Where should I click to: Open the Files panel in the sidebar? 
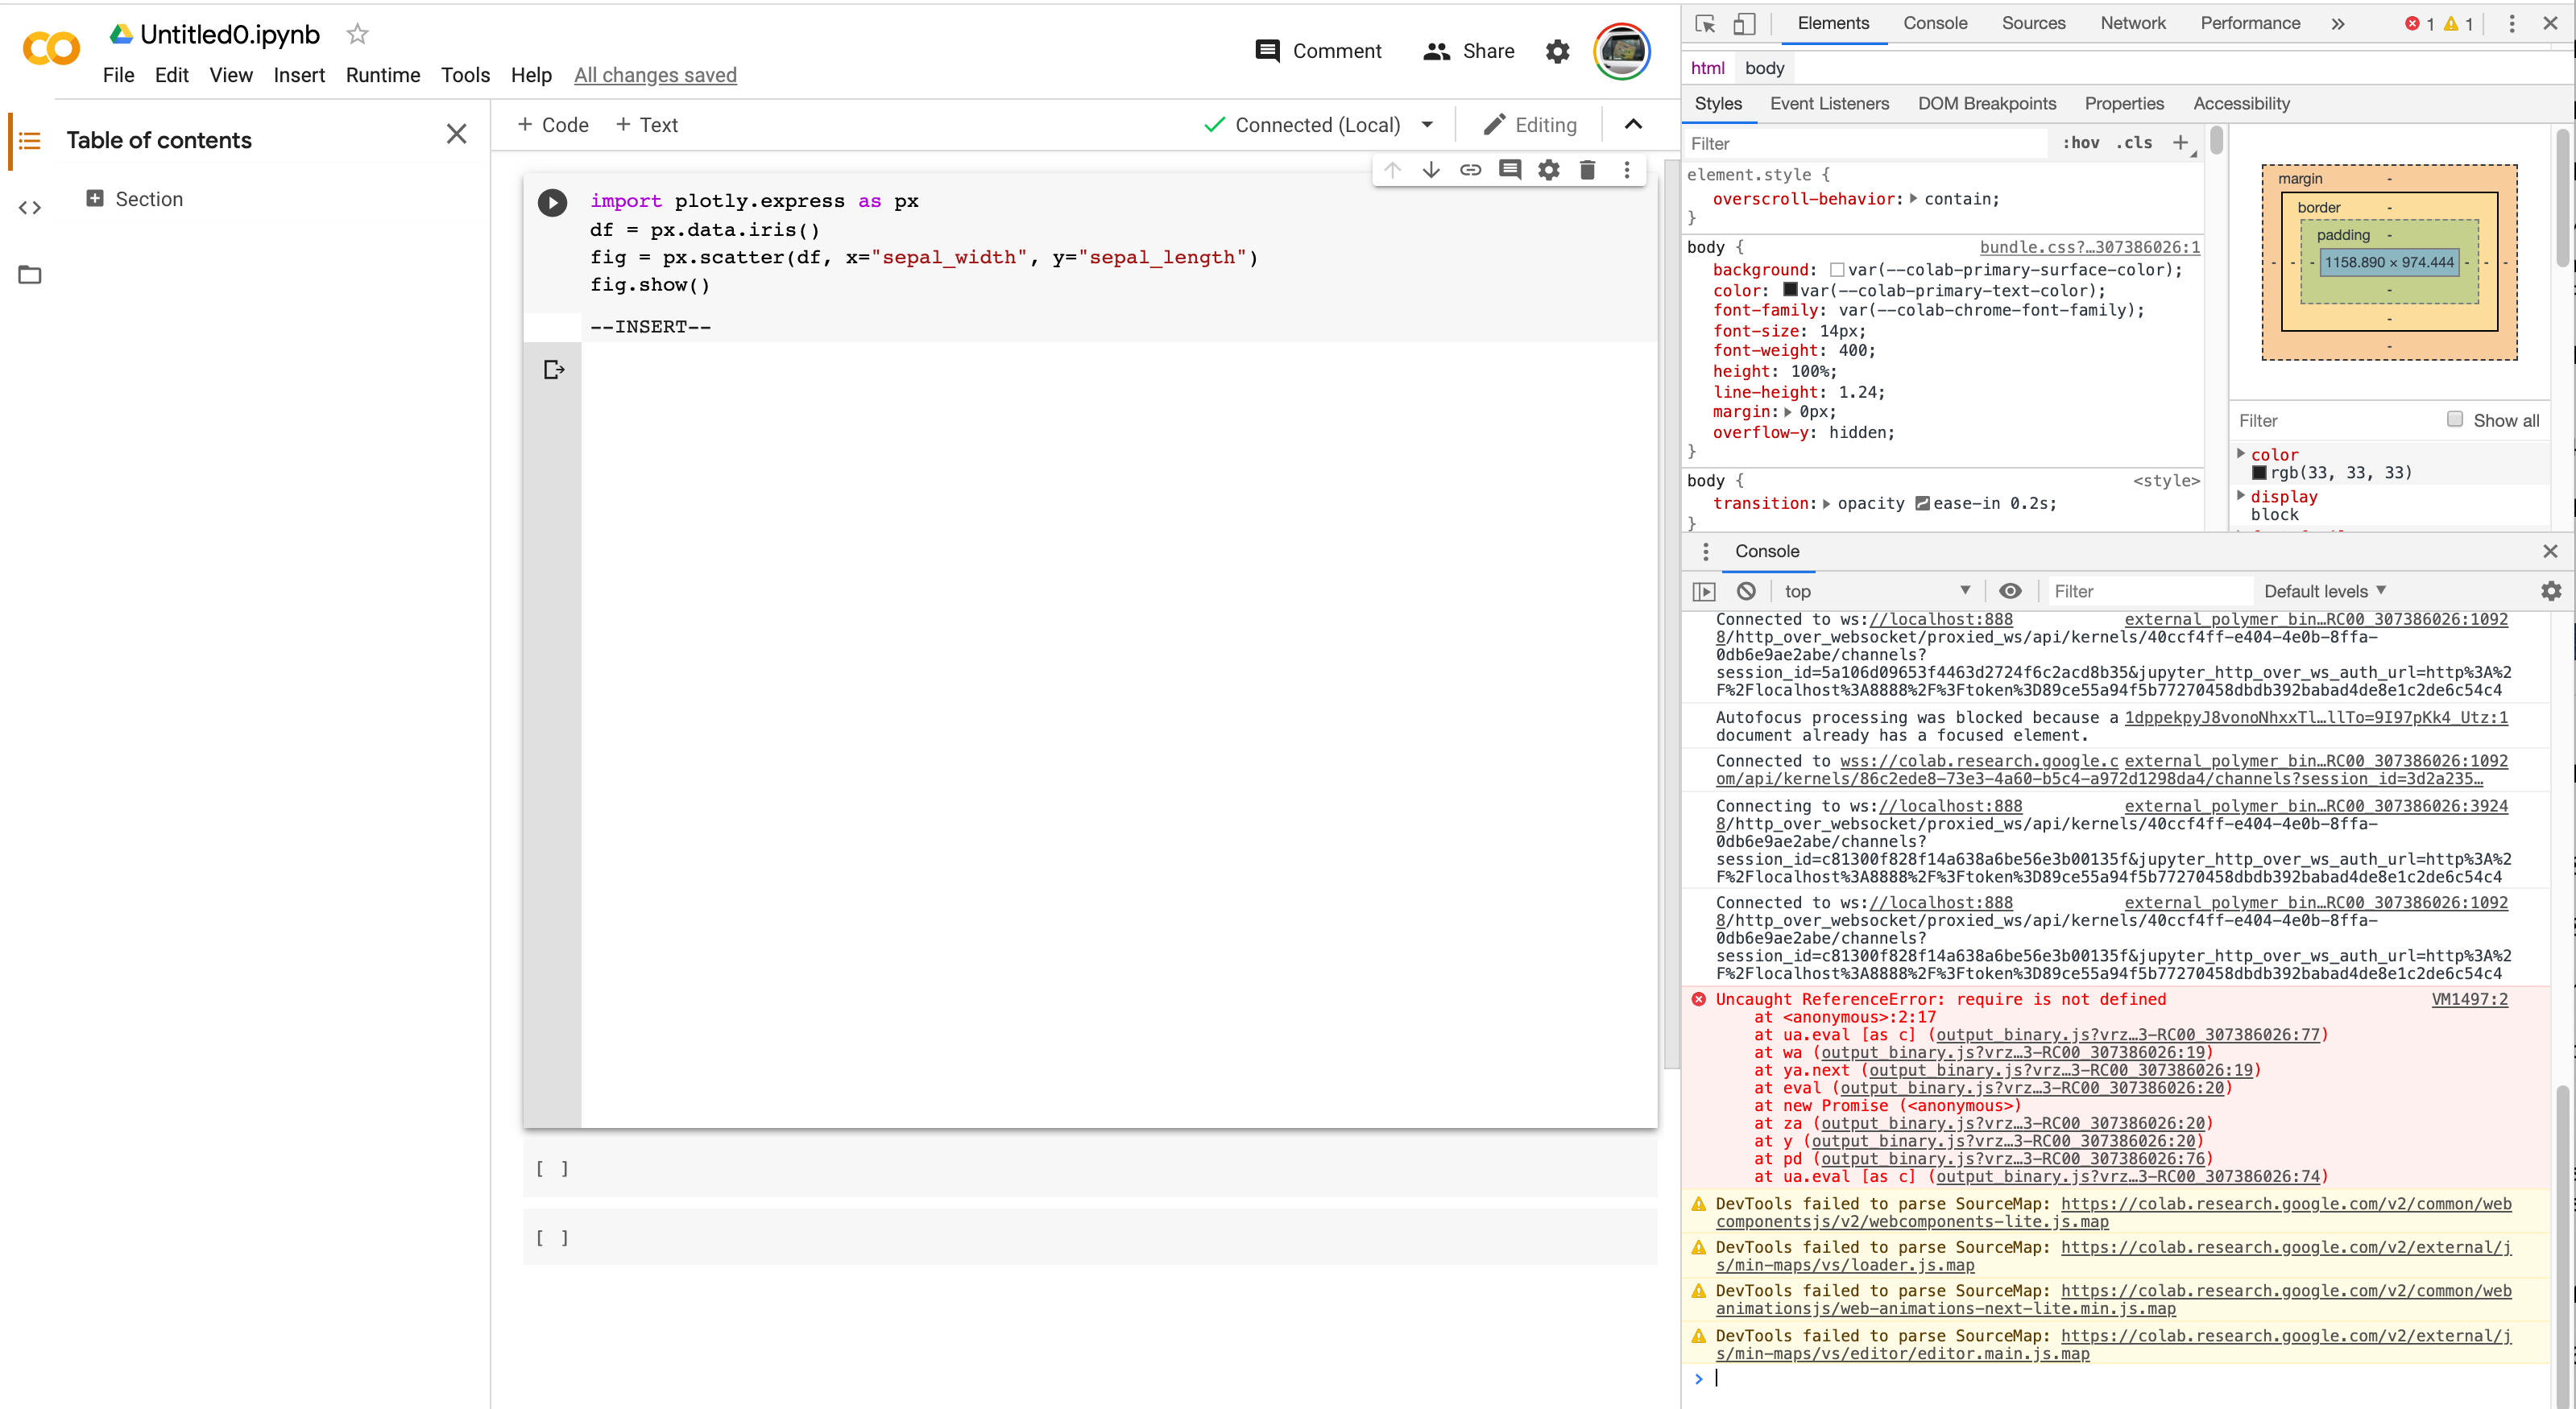pyautogui.click(x=30, y=275)
